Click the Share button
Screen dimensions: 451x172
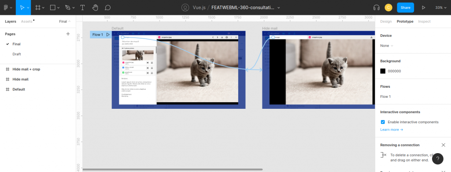tap(405, 7)
